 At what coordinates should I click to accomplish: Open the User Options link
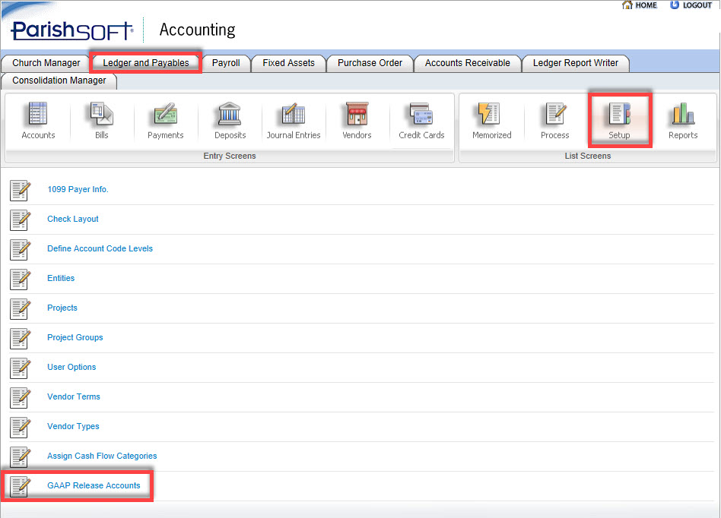[x=71, y=367]
